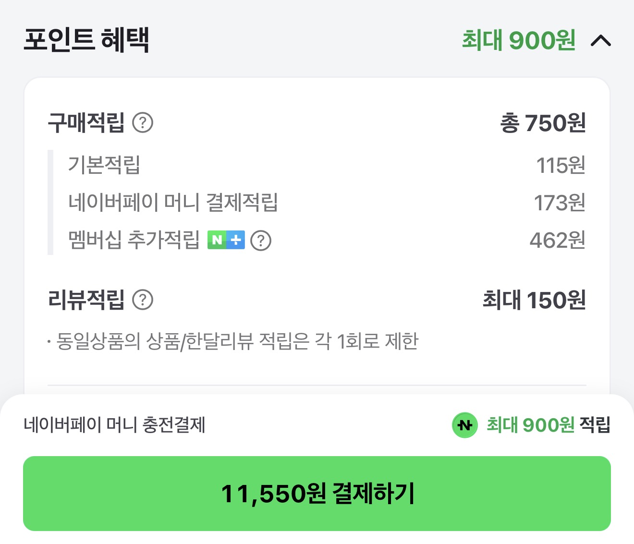Click the green 최대 900원 text at top

pyautogui.click(x=517, y=41)
